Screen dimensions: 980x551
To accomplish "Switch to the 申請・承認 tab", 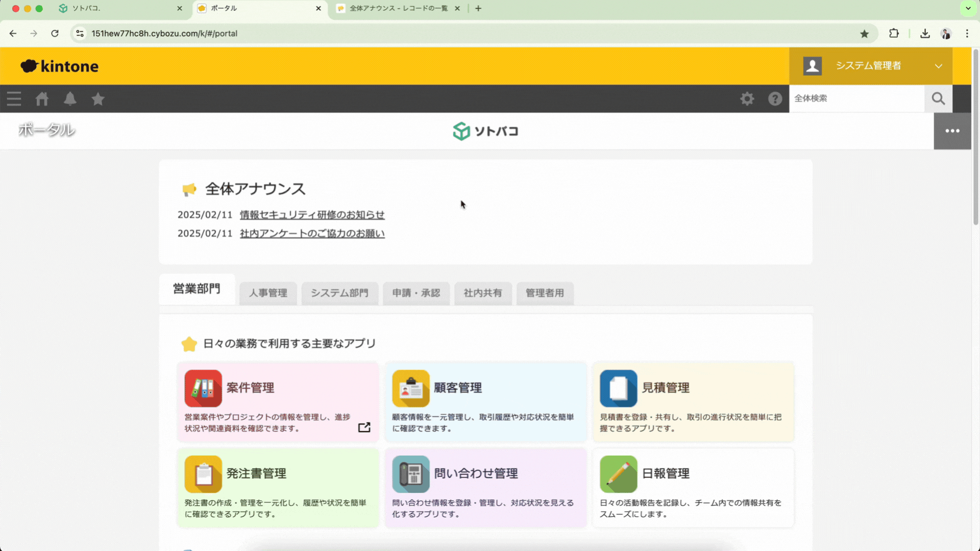I will (416, 293).
